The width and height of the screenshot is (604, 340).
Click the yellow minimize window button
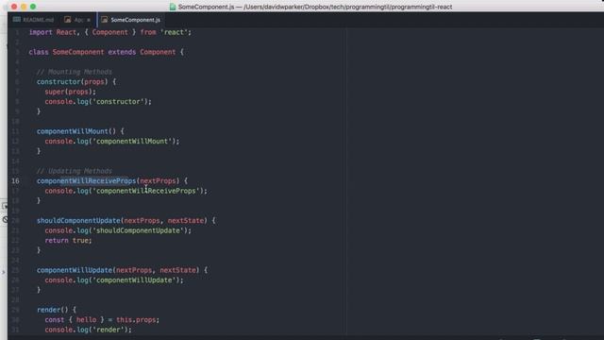point(24,7)
